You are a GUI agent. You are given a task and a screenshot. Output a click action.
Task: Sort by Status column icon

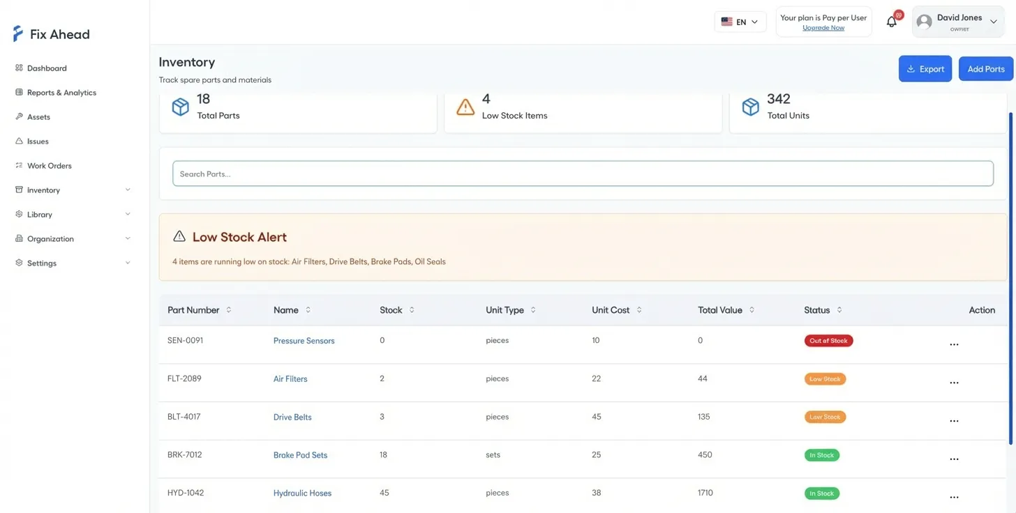[839, 310]
